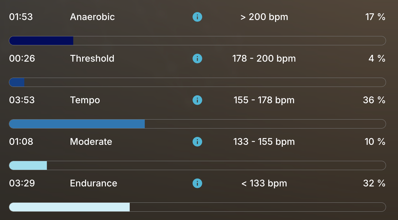This screenshot has height=220, width=398.
Task: Open the Threshold zone info icon
Action: 197,59
